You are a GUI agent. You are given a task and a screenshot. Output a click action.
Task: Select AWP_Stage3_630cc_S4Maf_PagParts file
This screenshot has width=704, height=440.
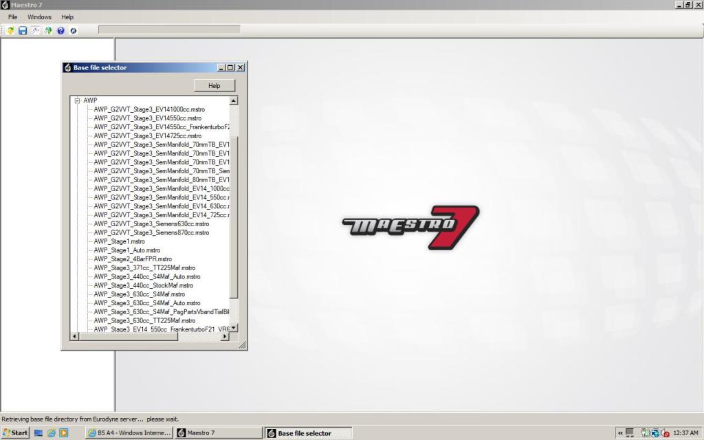(x=161, y=311)
